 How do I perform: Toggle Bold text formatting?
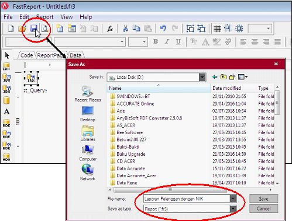tap(156, 41)
